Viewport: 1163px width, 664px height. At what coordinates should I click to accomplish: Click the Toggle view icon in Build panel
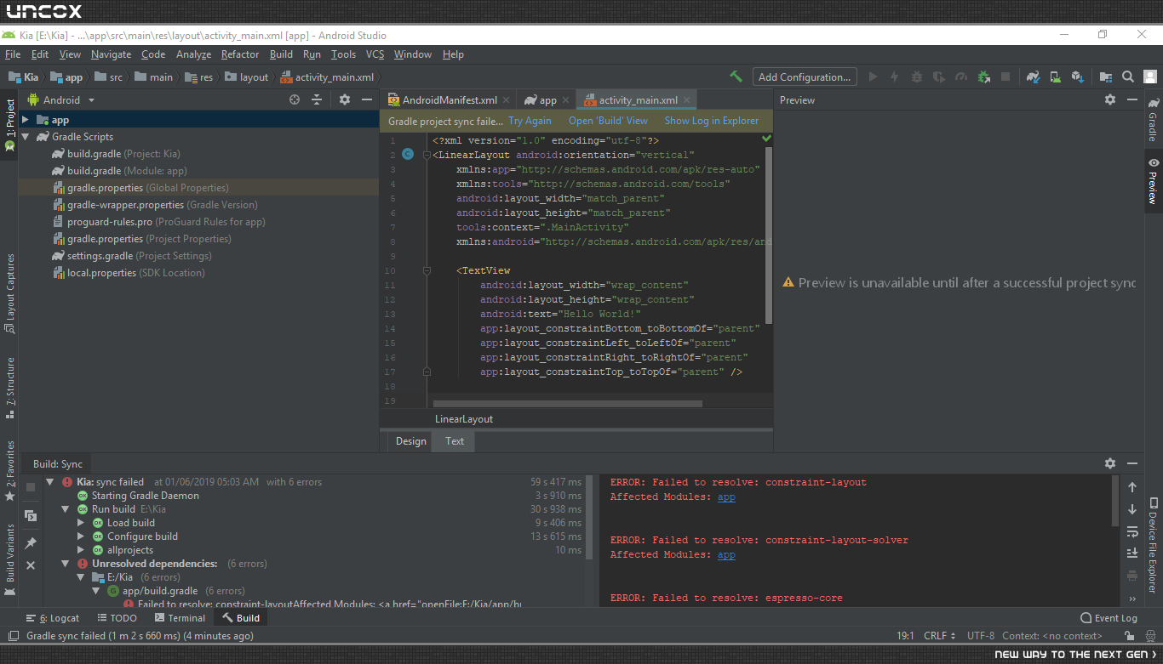click(31, 515)
